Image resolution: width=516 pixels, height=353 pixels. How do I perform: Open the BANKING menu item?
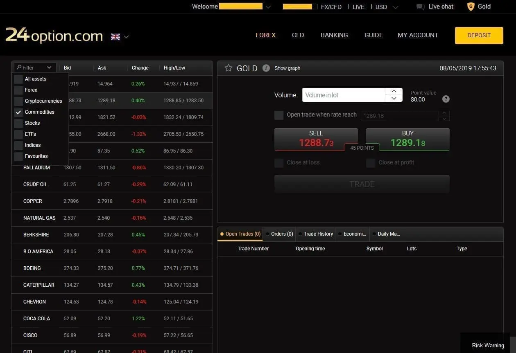tap(334, 35)
